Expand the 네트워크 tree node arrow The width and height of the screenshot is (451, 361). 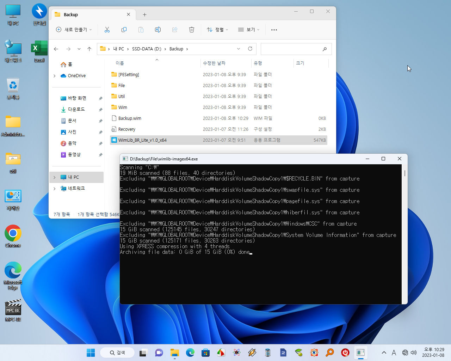pos(54,189)
